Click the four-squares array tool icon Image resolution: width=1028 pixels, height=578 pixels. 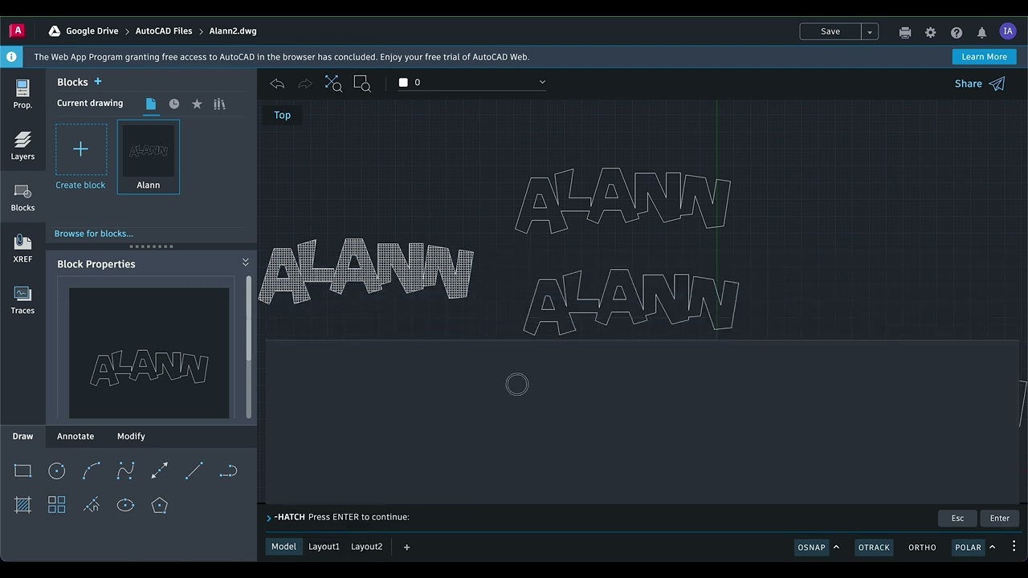coord(57,505)
